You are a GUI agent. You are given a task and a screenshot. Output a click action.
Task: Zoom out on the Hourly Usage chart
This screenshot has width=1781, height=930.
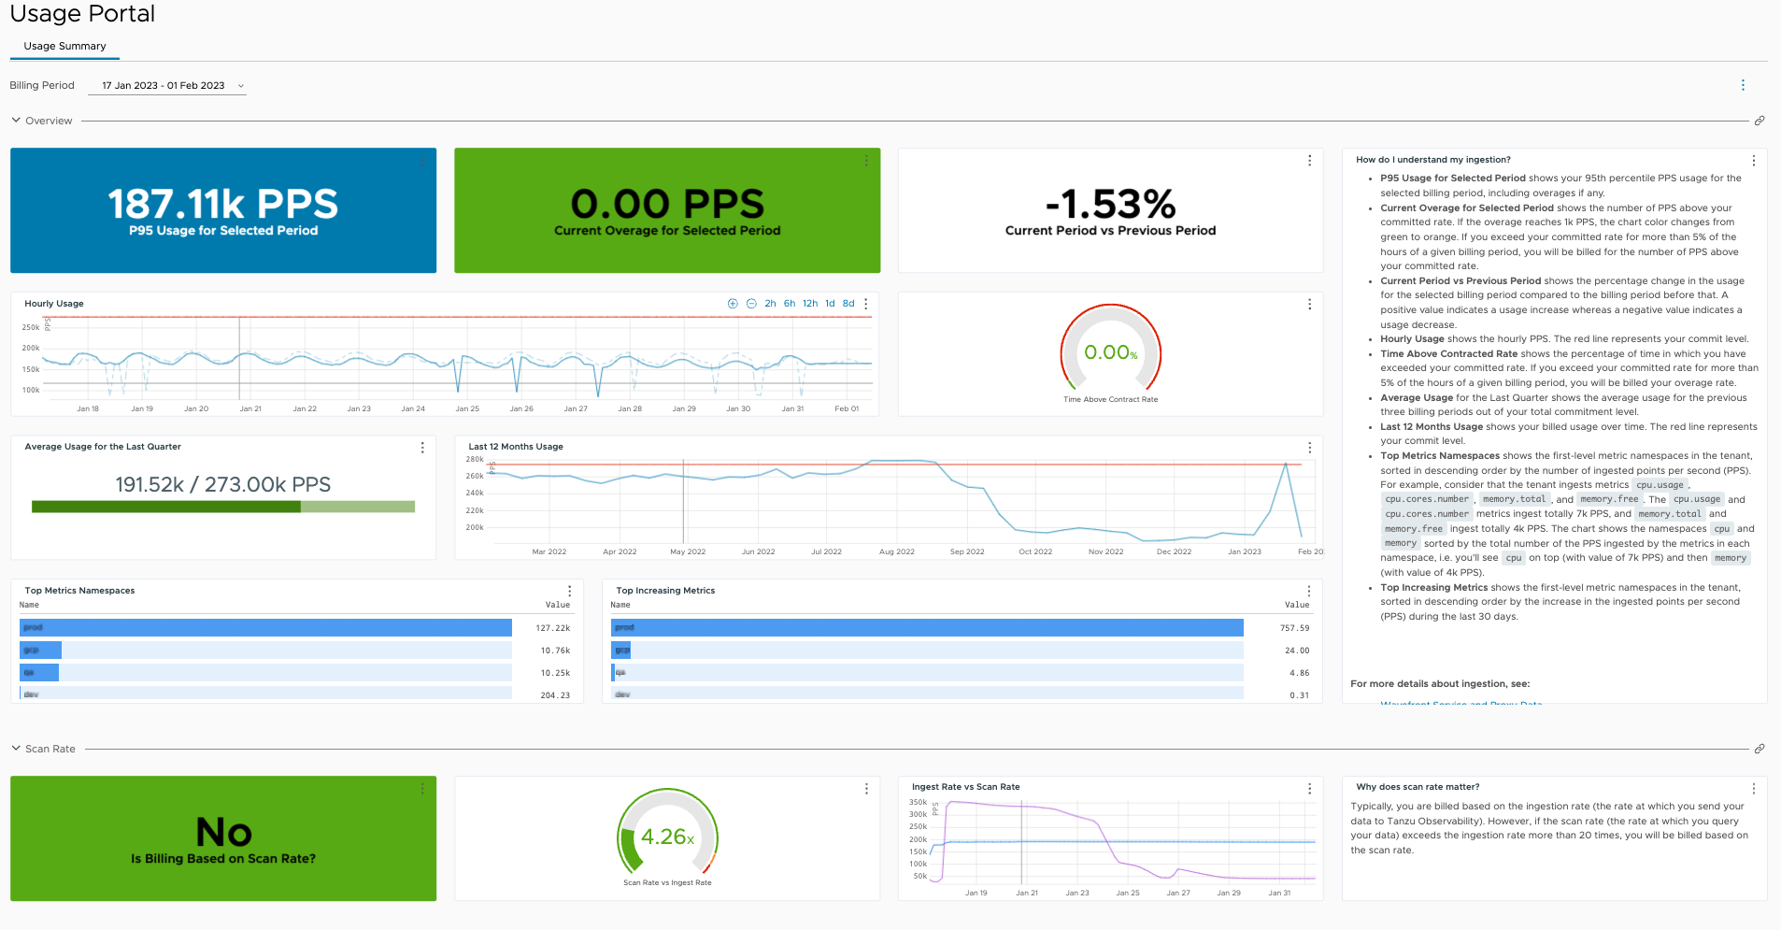[751, 304]
